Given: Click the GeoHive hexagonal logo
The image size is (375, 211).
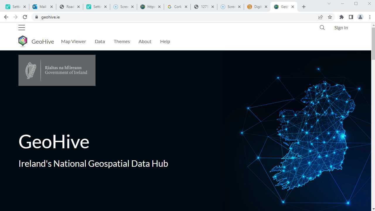Looking at the screenshot, I should click(23, 41).
